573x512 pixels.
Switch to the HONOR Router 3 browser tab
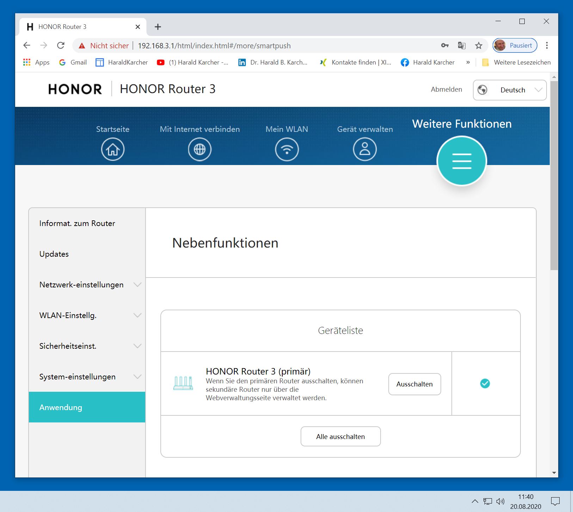point(83,27)
